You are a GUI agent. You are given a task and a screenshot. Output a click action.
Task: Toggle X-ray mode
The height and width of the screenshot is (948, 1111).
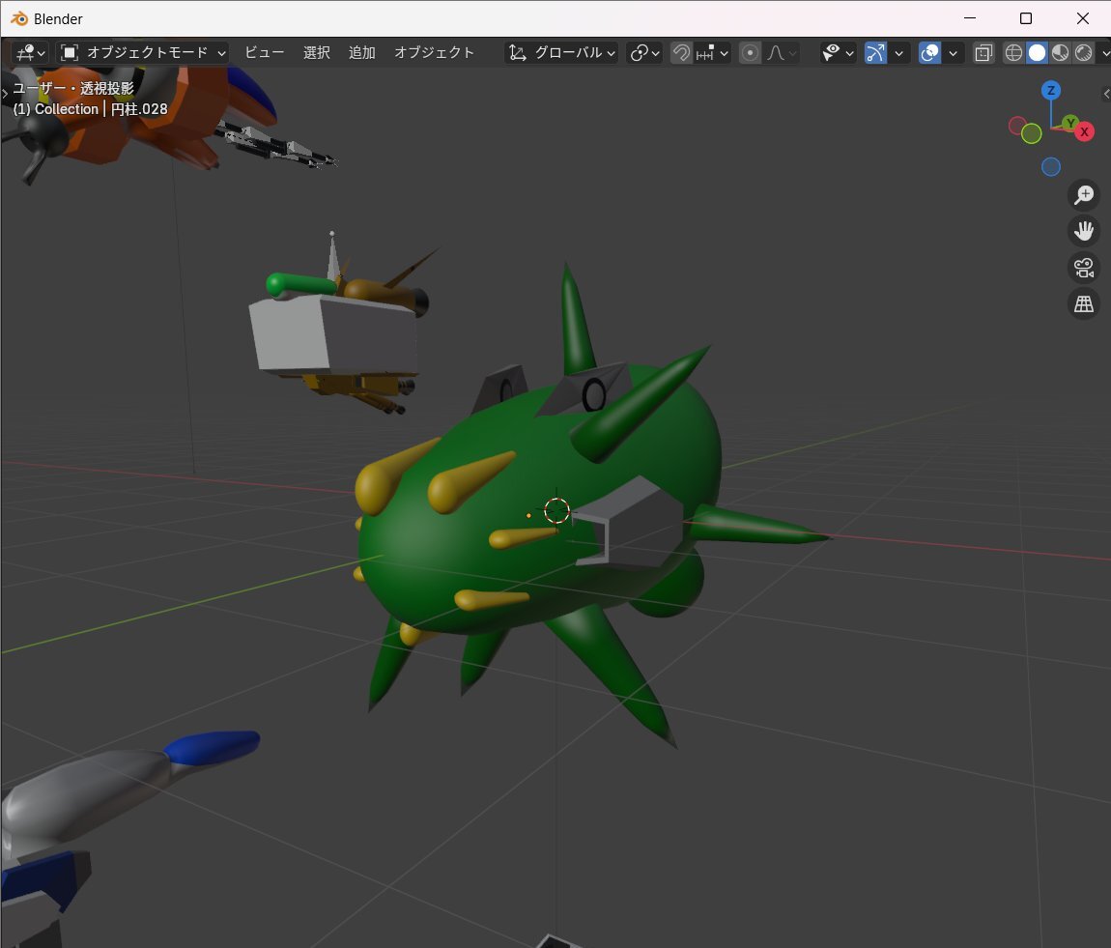[983, 52]
